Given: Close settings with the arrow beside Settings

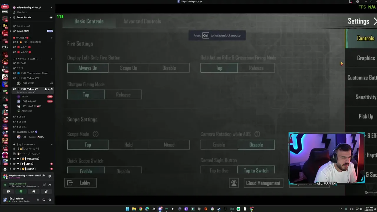Looking at the screenshot, I should pos(375,21).
